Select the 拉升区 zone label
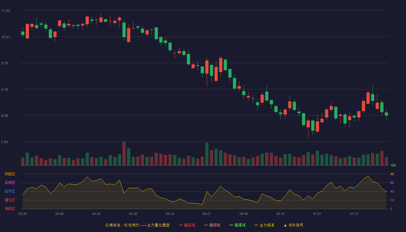The height and width of the screenshot is (232, 406). coord(10,191)
